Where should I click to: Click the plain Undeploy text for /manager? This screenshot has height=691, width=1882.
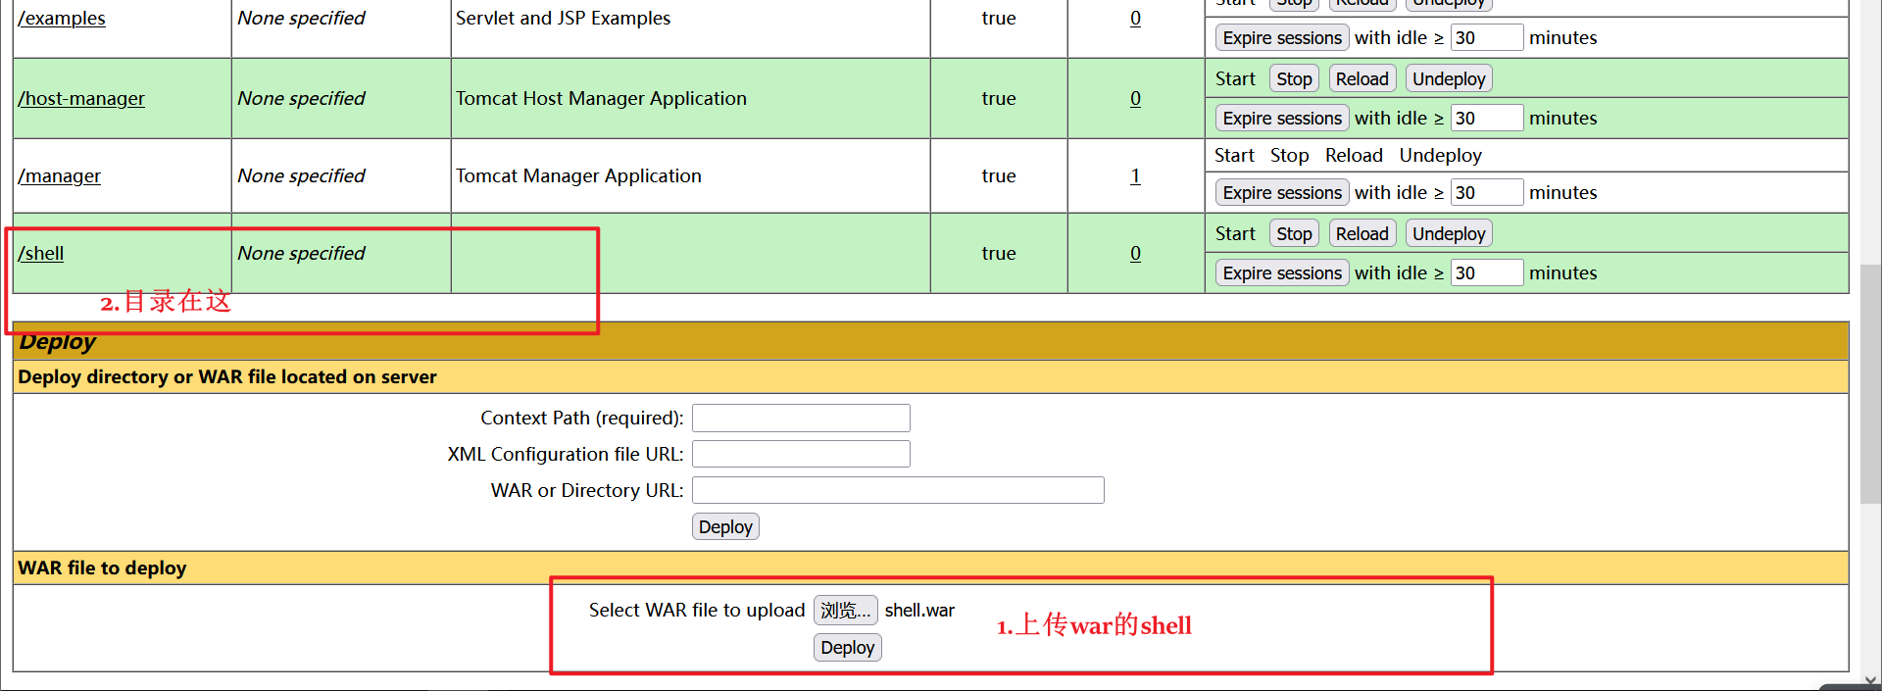tap(1440, 156)
